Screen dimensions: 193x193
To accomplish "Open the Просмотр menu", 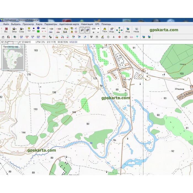I will [28, 24].
